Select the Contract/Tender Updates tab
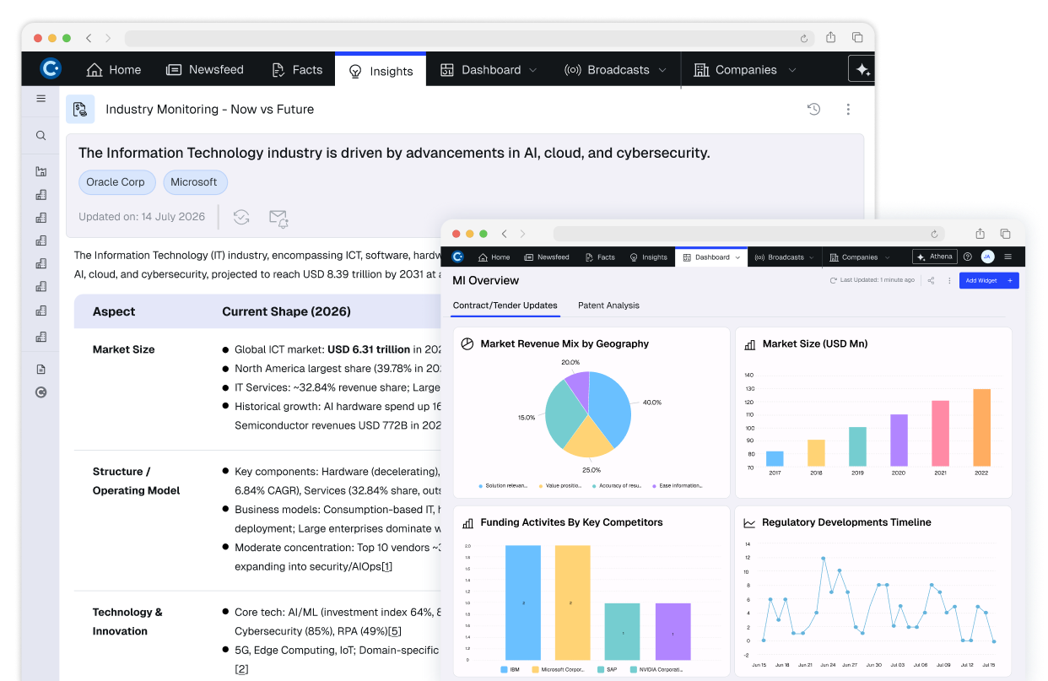 [x=505, y=305]
